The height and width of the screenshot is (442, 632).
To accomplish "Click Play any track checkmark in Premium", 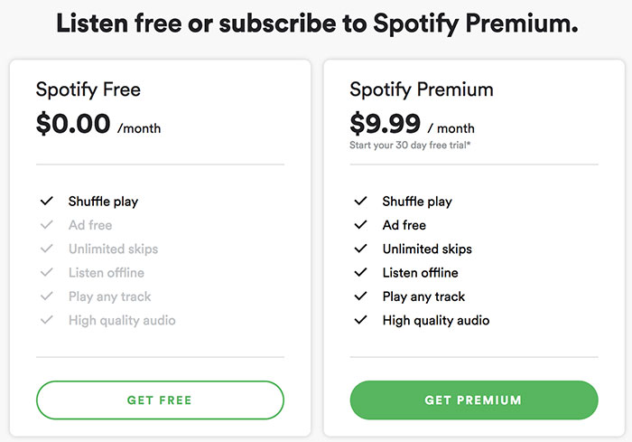I will [x=361, y=296].
